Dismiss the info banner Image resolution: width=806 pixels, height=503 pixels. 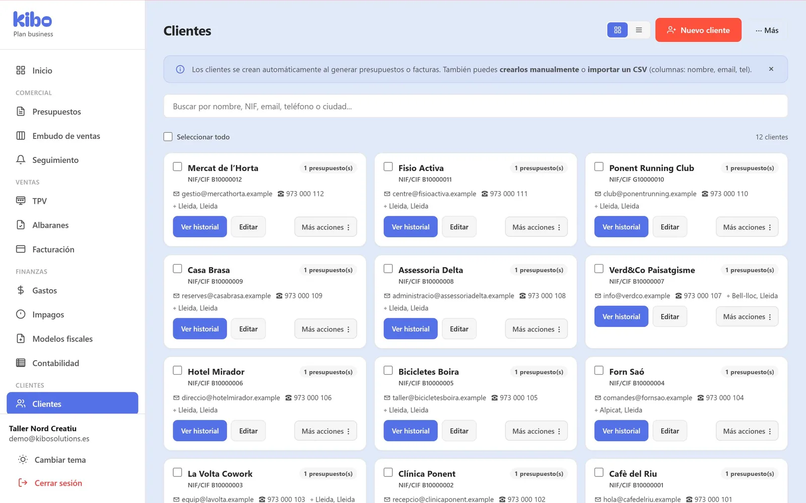pyautogui.click(x=771, y=69)
